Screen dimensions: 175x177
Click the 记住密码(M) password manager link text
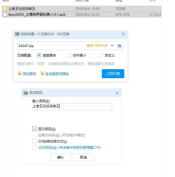point(69,148)
